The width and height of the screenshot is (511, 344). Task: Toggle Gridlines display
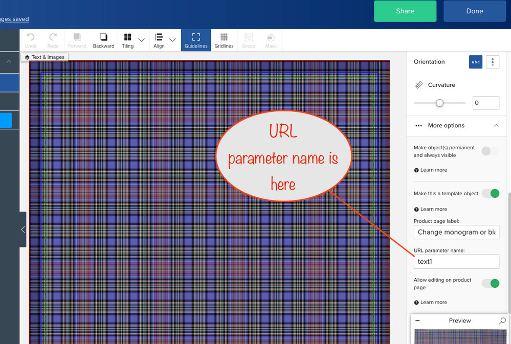pos(224,40)
